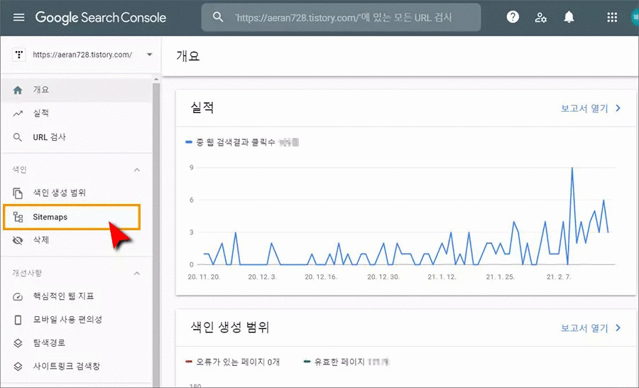This screenshot has height=388, width=639.
Task: Click the layers icon beside 사이트링크 검색창
Action: point(18,367)
